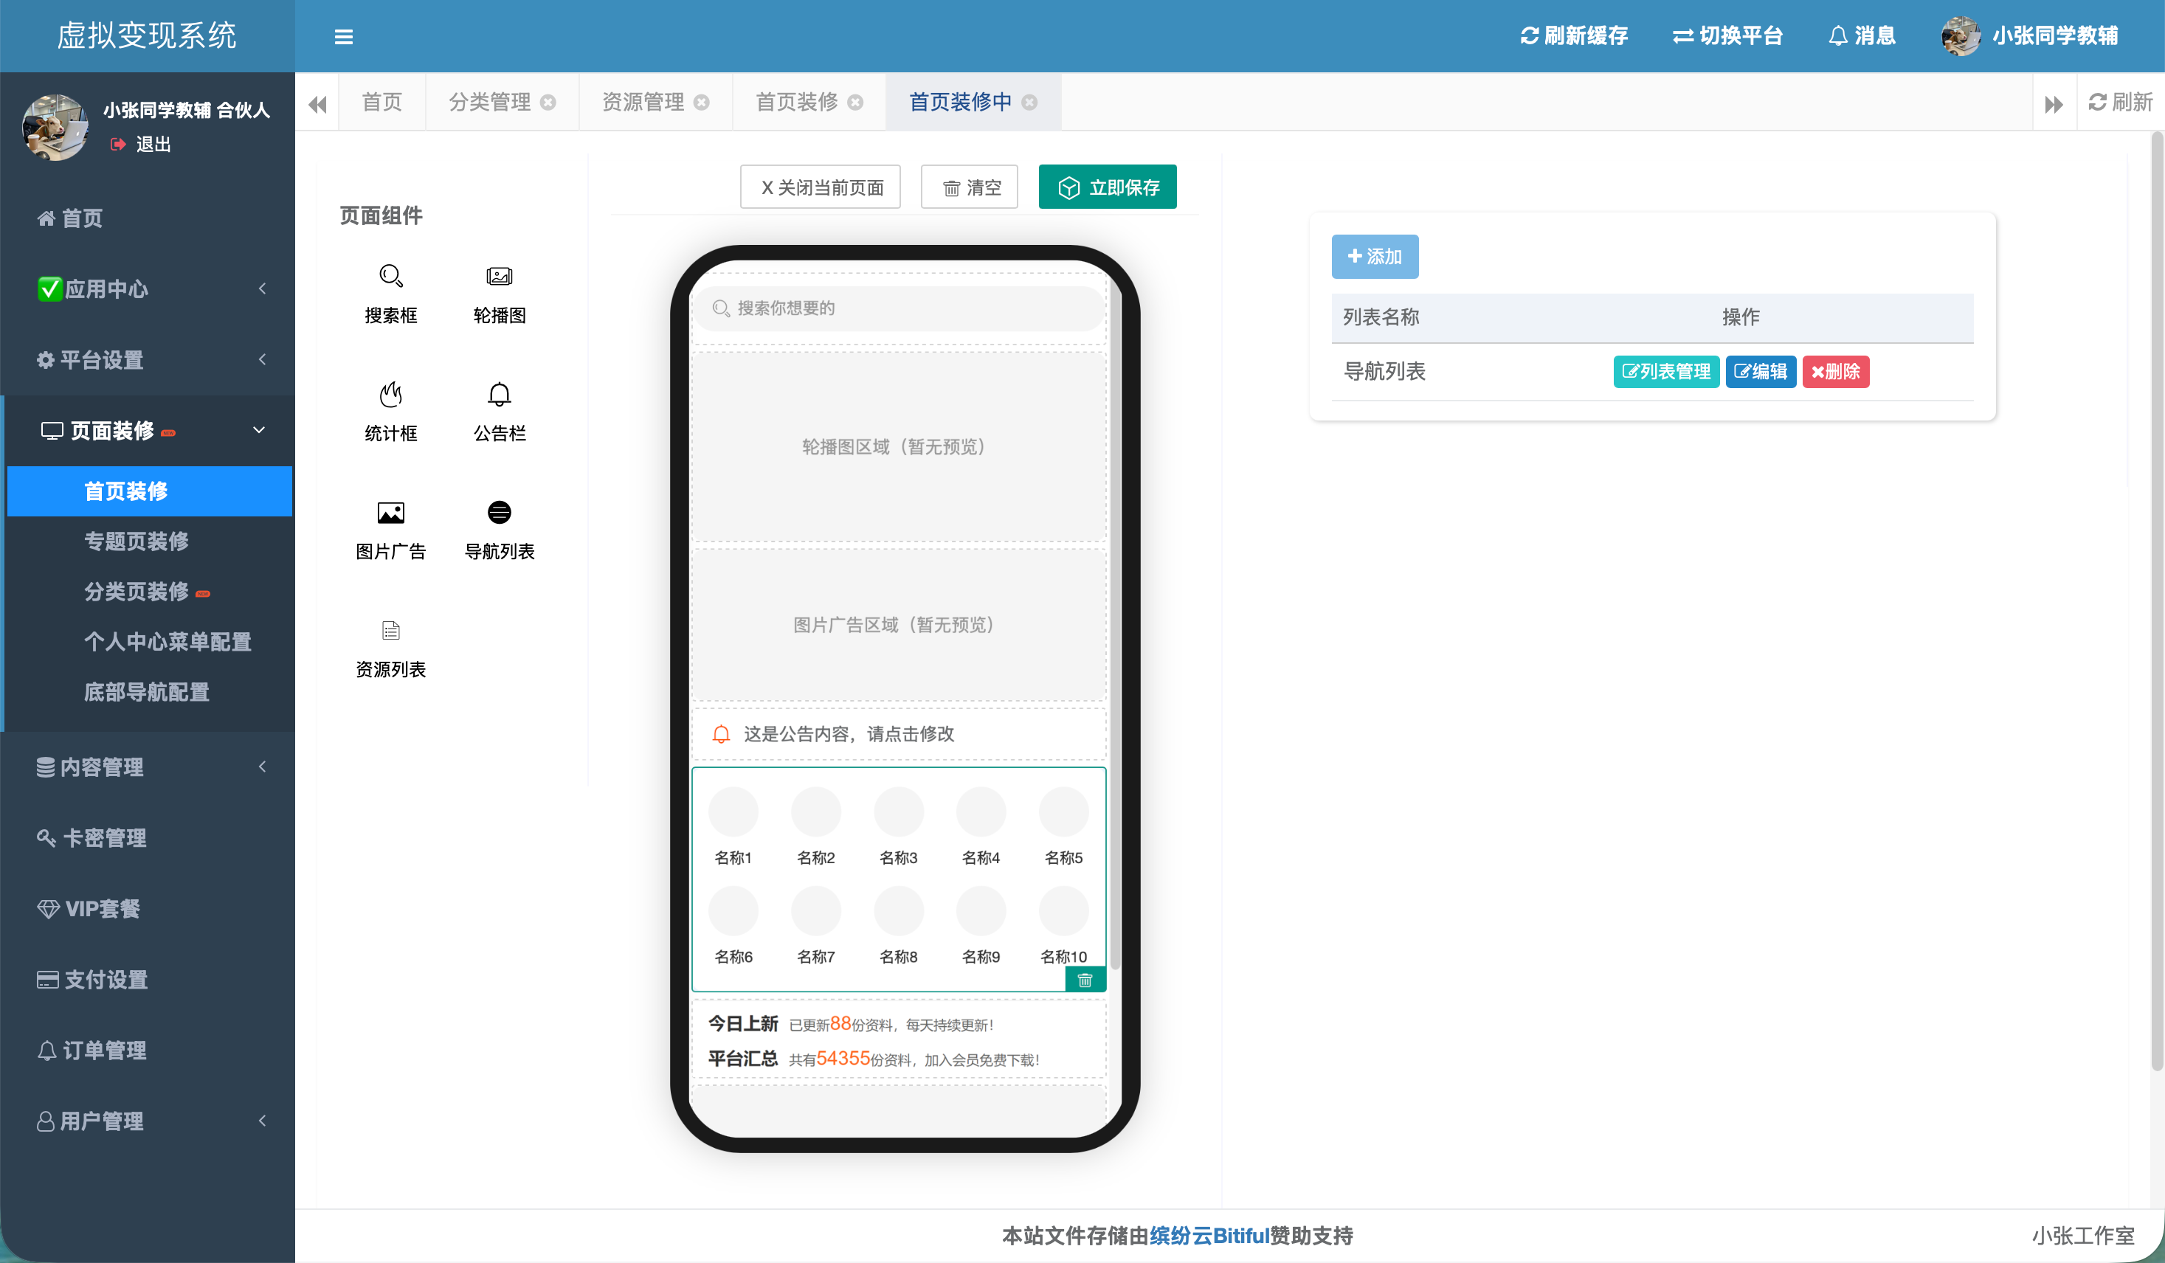Close the 首页装修中 tab
Screen dimensions: 2165x1263
tap(1030, 103)
